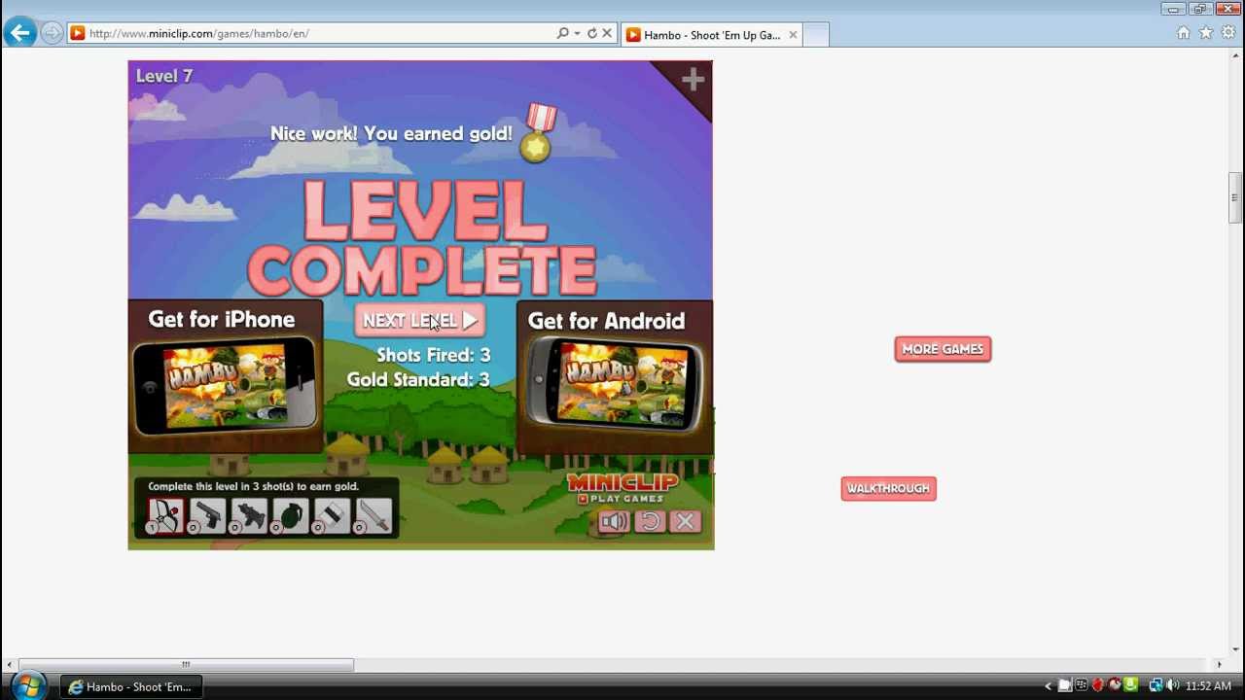Expand the address bar dropdown arrow
The image size is (1245, 700).
point(577,33)
